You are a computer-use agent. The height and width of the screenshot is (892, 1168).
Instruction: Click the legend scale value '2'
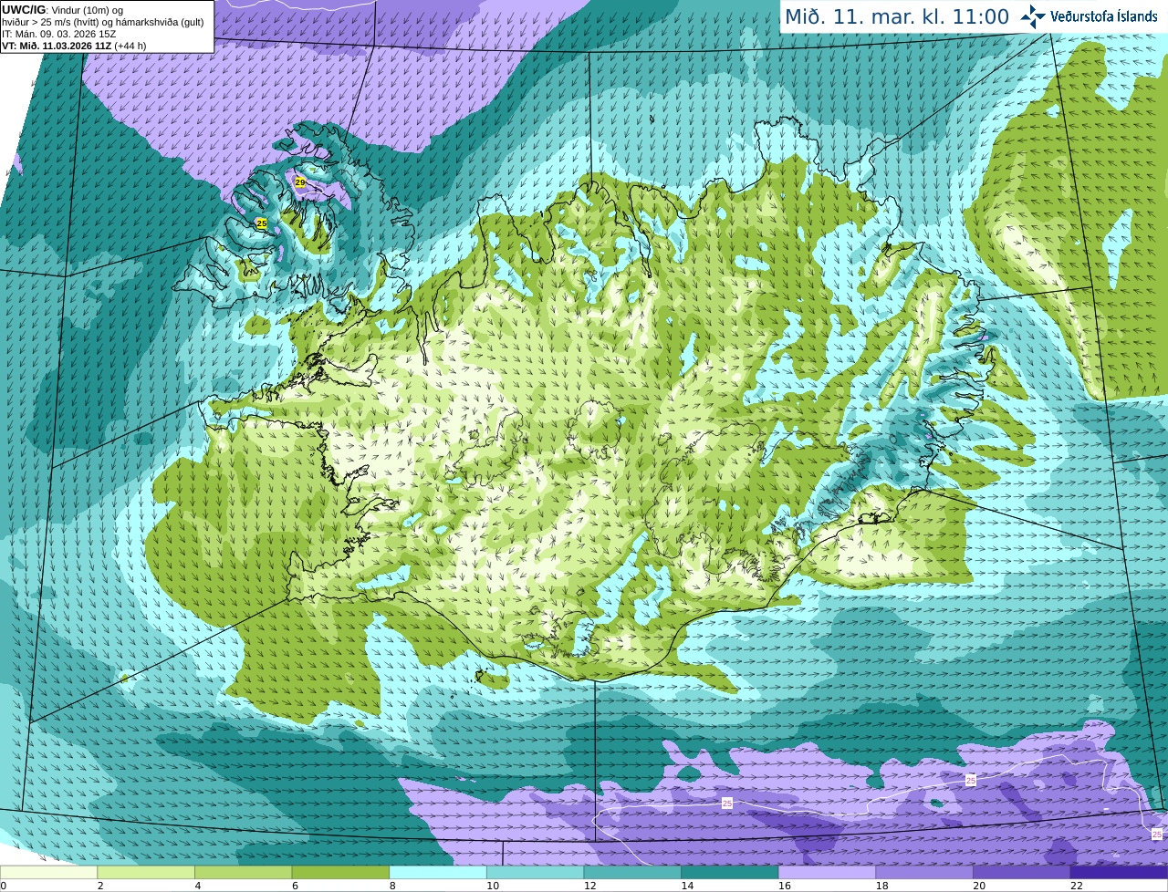tap(100, 886)
